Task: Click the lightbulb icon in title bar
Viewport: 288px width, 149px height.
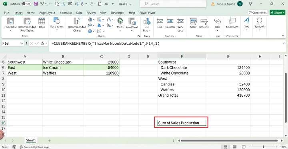Action: pyautogui.click(x=250, y=4)
